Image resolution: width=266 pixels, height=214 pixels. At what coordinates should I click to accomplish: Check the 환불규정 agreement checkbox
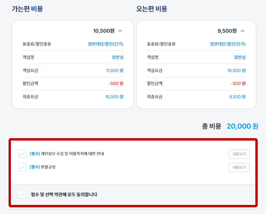point(22,167)
